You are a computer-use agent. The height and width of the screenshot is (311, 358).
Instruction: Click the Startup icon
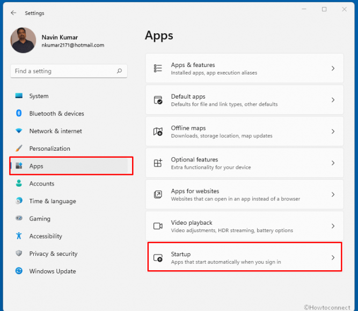point(158,258)
